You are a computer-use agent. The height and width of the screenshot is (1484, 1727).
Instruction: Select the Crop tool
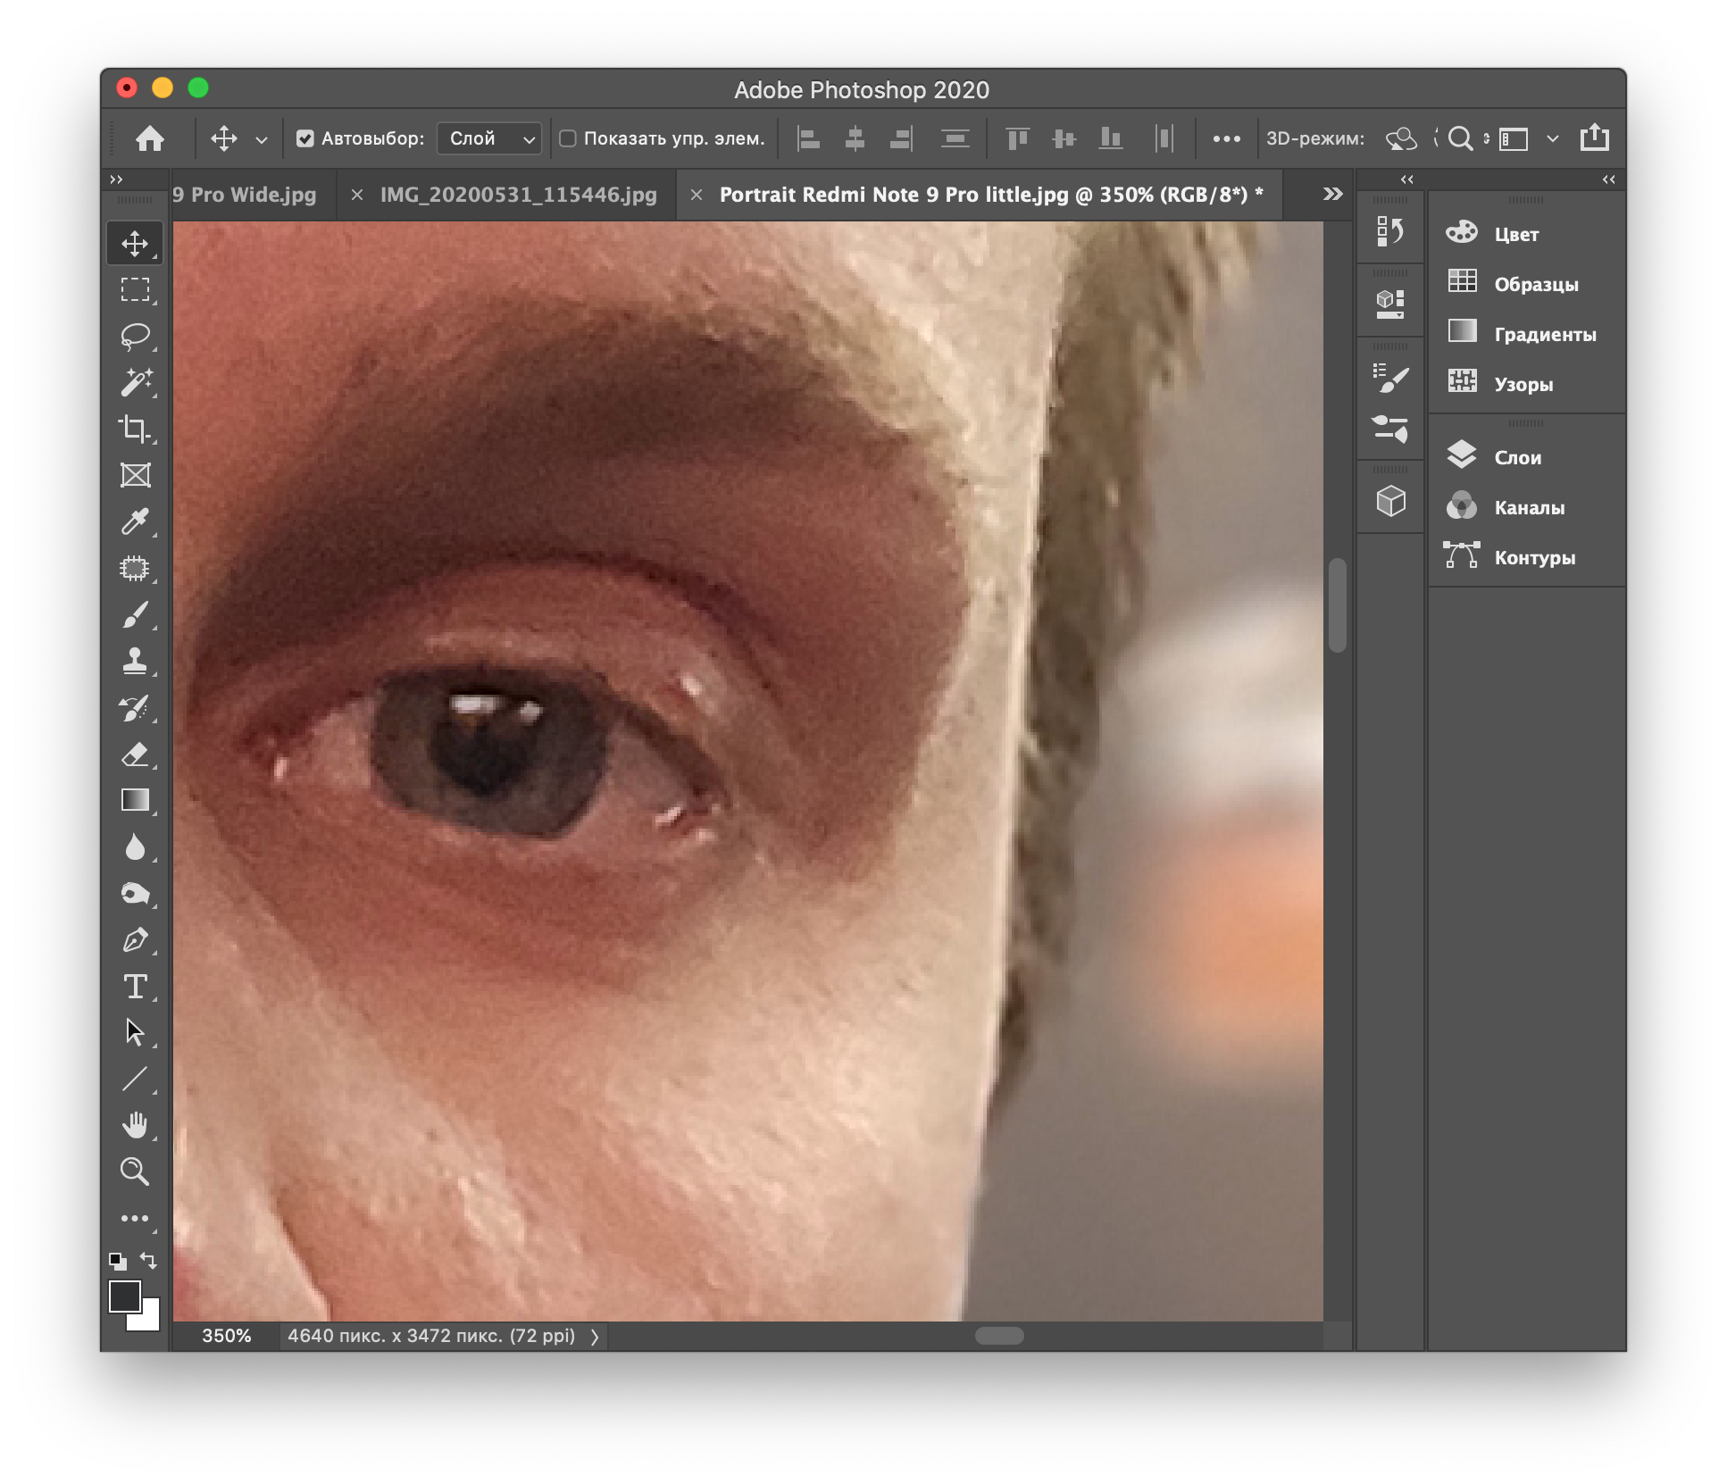click(x=135, y=429)
